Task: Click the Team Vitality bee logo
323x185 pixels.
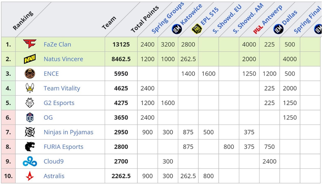Action: pyautogui.click(x=30, y=88)
